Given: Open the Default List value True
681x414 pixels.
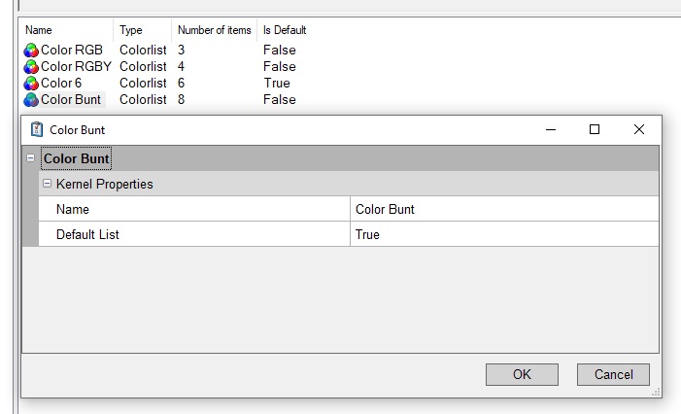Looking at the screenshot, I should tap(503, 234).
